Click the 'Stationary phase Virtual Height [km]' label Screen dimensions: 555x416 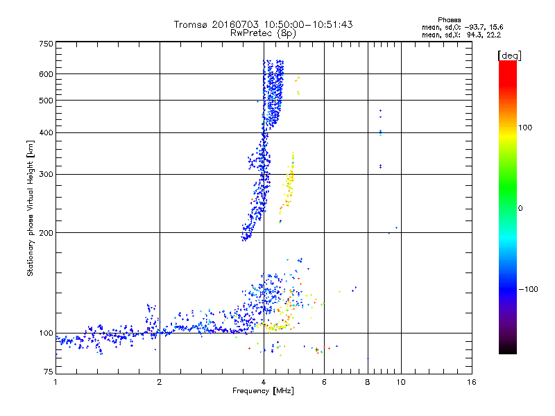coord(31,208)
